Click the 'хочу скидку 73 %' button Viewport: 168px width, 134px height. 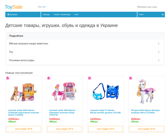106,129
